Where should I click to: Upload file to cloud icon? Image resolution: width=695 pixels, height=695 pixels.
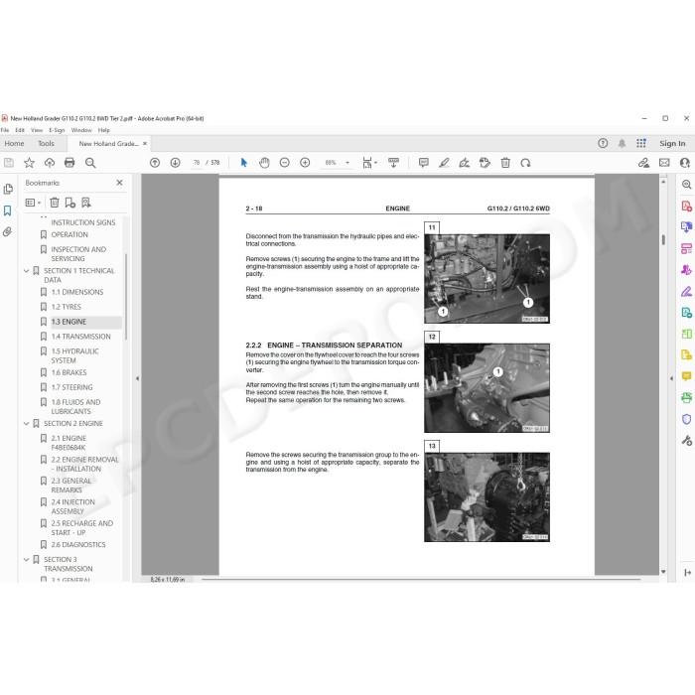[50, 163]
